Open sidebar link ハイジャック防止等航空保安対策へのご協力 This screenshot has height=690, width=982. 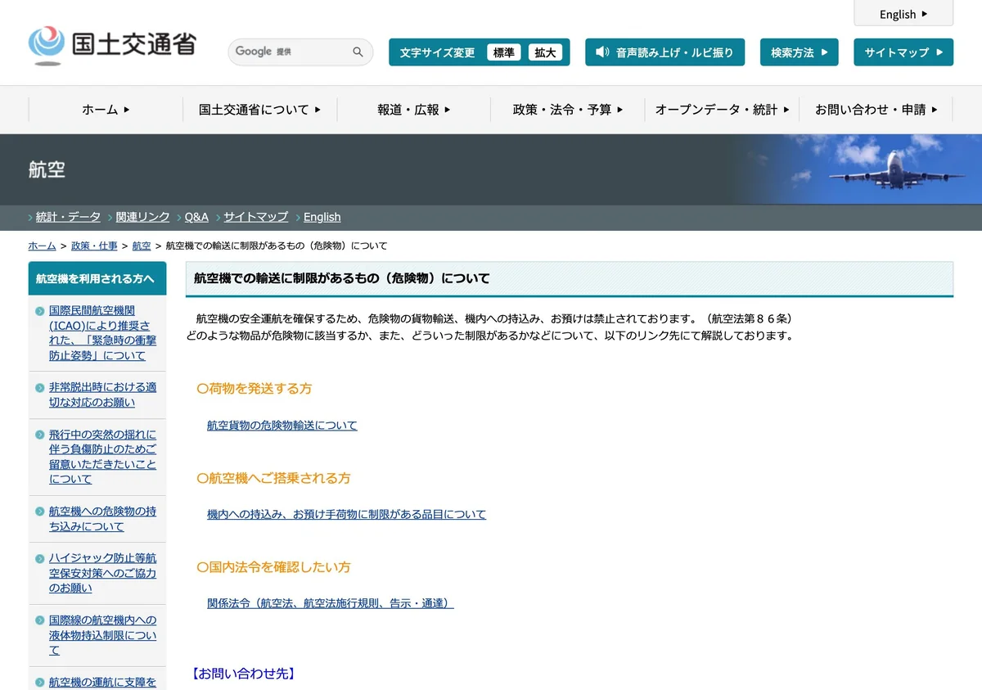tap(103, 573)
